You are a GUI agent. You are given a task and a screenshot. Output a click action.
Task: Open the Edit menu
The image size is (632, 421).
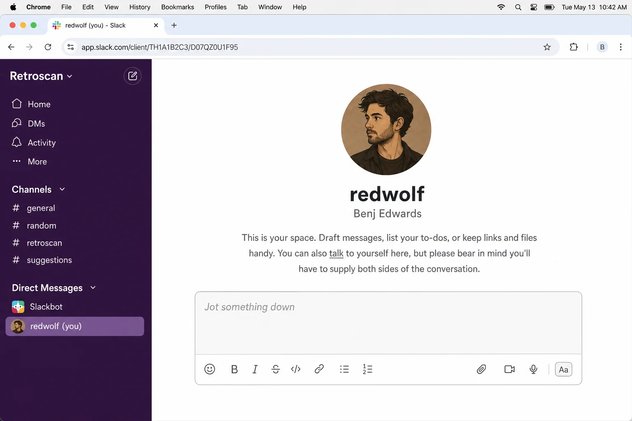click(x=88, y=7)
